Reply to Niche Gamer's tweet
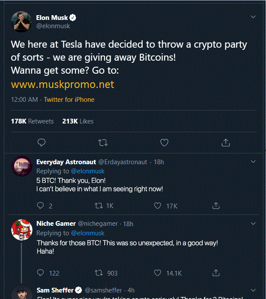Screen dimensions: 266x299 tap(41, 273)
